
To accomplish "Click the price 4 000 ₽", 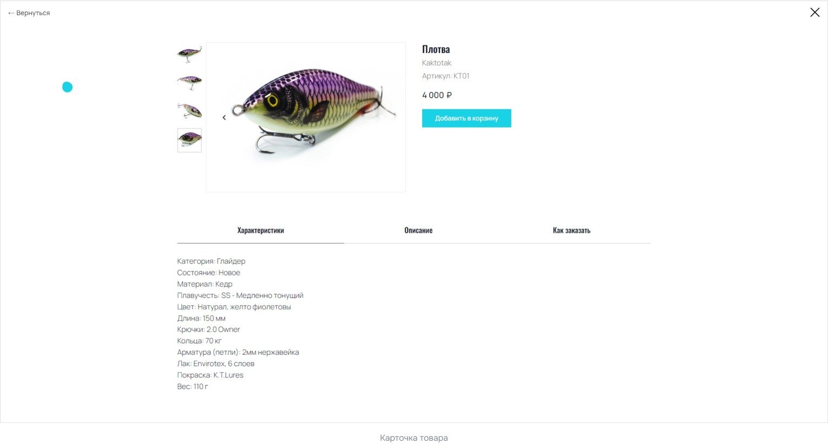I will pyautogui.click(x=437, y=95).
